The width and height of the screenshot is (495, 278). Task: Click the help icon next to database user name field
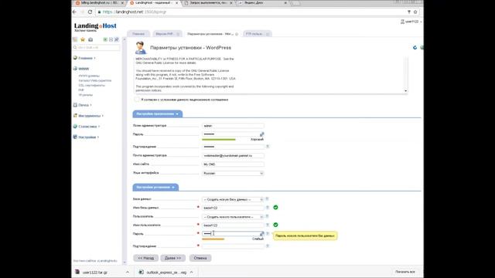pos(268,225)
